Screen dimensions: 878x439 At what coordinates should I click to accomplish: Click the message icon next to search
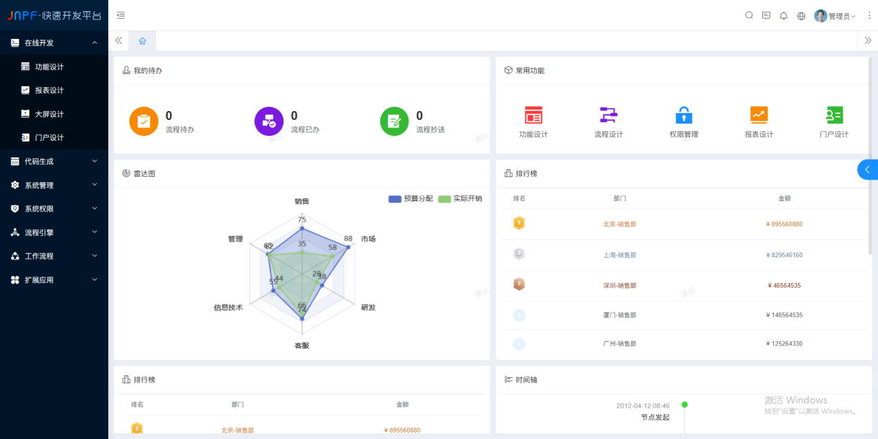tap(766, 15)
